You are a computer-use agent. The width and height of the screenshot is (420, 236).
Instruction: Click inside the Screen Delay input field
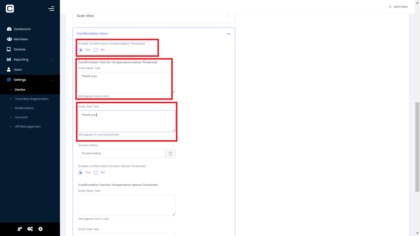[121, 153]
